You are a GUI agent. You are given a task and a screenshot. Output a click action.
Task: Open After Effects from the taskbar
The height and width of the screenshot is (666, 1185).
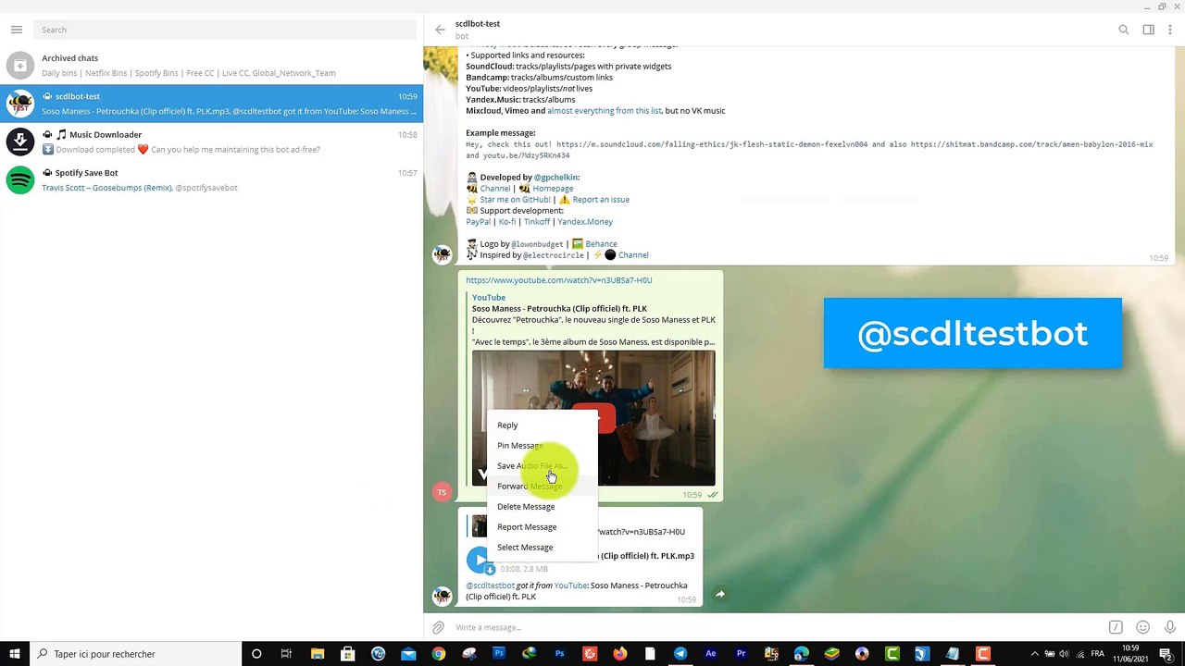(x=711, y=654)
